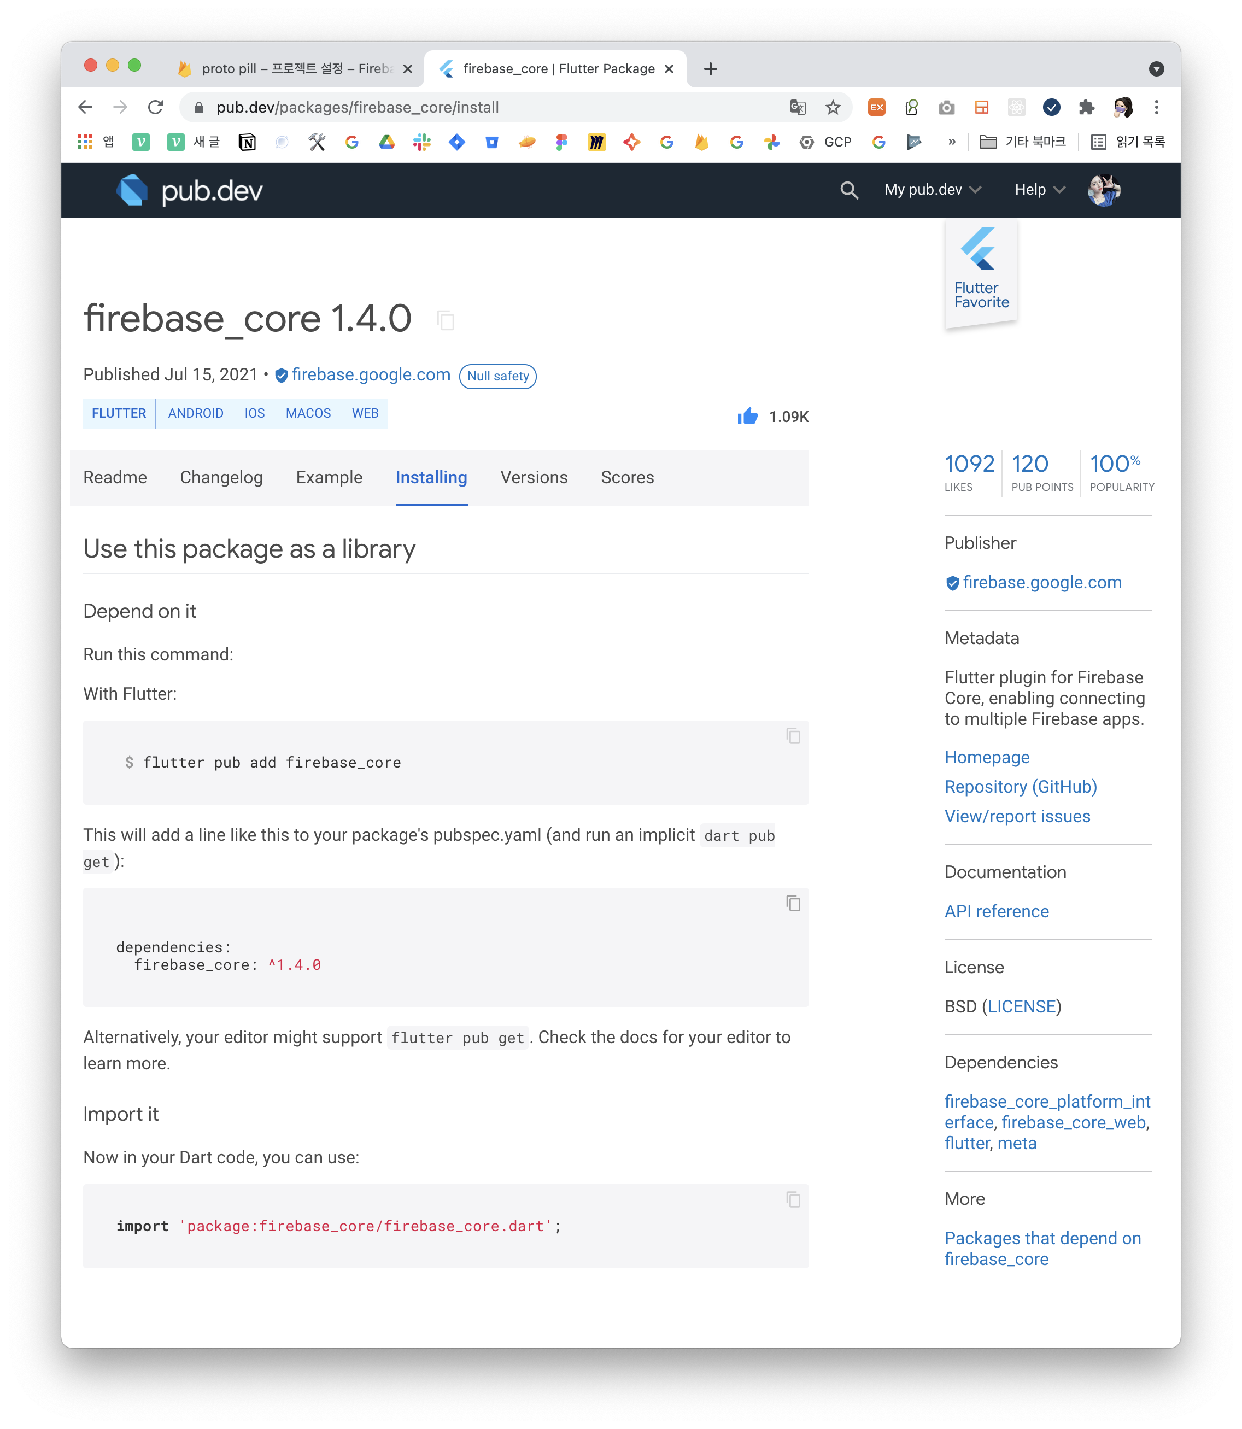Expand the hidden bookmarks chevron
Viewport: 1242px width, 1429px height.
pos(951,142)
